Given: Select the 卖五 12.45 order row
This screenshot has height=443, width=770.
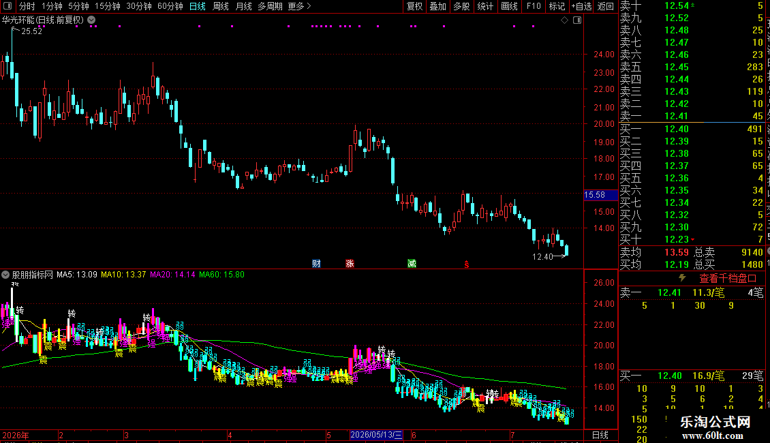Looking at the screenshot, I should pyautogui.click(x=692, y=67).
